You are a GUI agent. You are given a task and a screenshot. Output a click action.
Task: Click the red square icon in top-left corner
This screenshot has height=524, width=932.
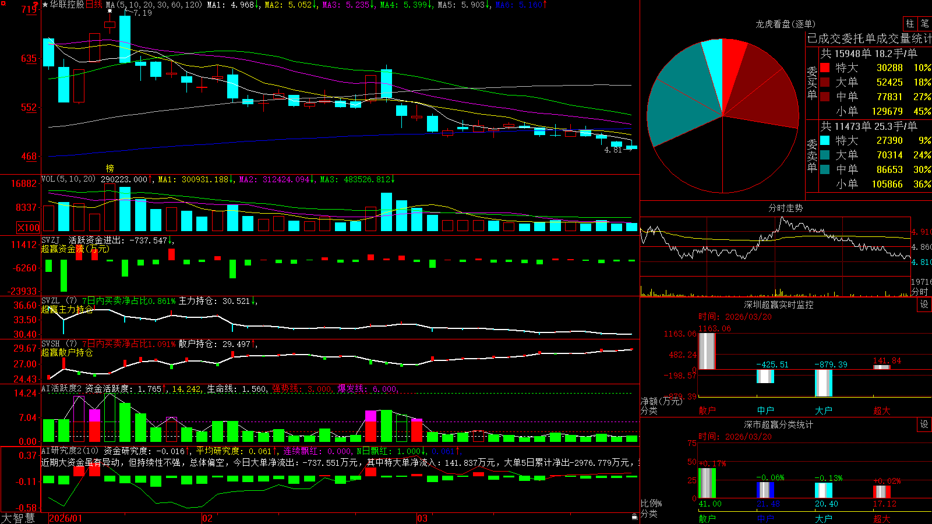(x=2, y=3)
